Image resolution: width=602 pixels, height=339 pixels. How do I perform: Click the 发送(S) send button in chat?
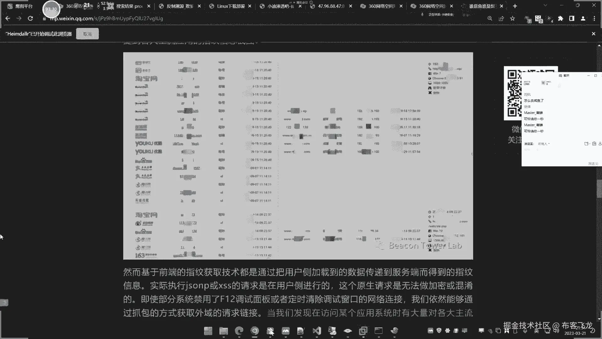pos(593,164)
